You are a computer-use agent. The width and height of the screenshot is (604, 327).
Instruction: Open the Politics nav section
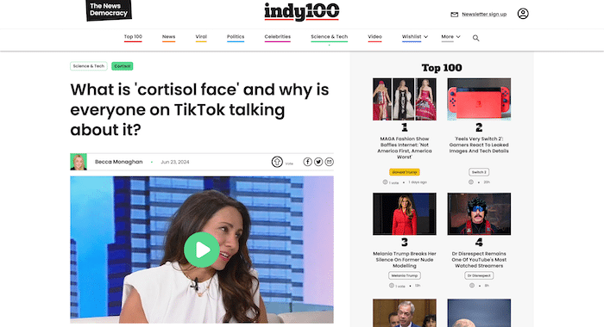236,37
